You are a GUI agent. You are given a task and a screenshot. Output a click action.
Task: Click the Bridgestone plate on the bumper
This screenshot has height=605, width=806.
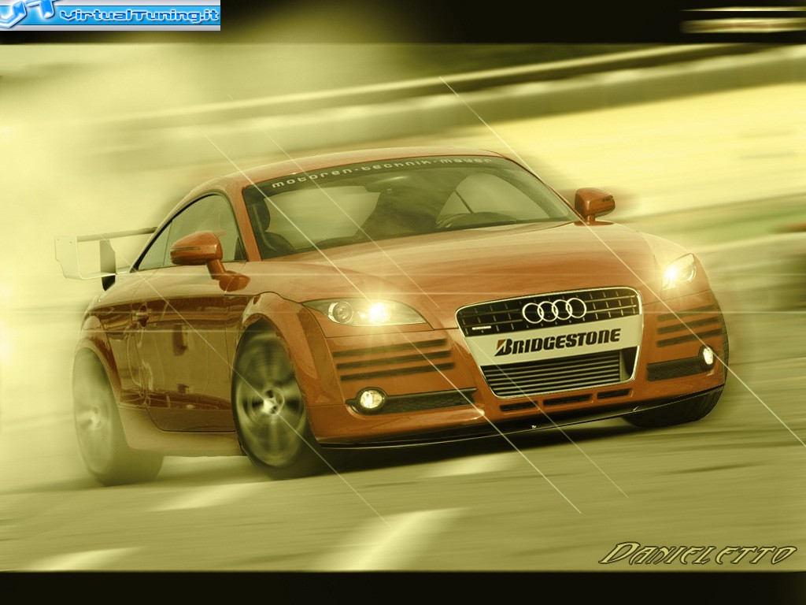coord(556,342)
